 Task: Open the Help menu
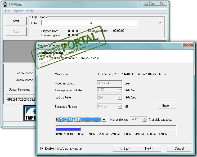(x=30, y=11)
